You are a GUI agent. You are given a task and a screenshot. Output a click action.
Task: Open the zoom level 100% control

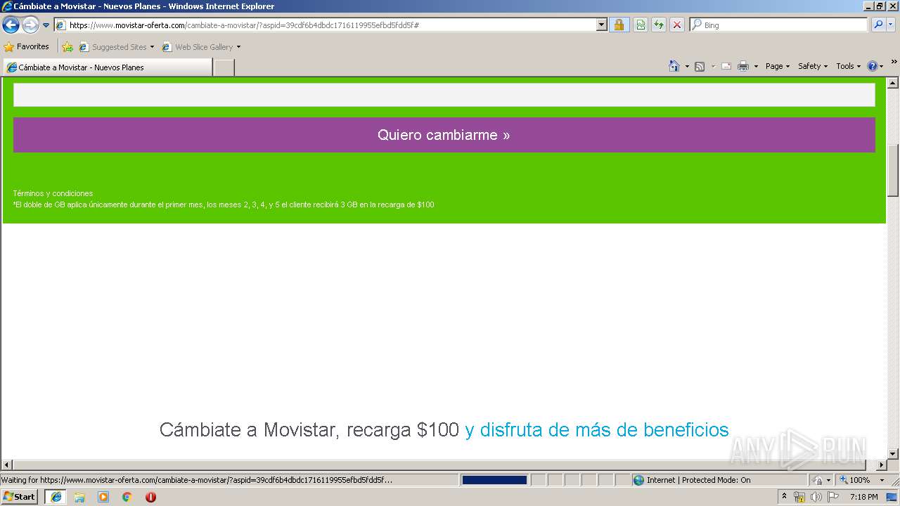tap(862, 480)
